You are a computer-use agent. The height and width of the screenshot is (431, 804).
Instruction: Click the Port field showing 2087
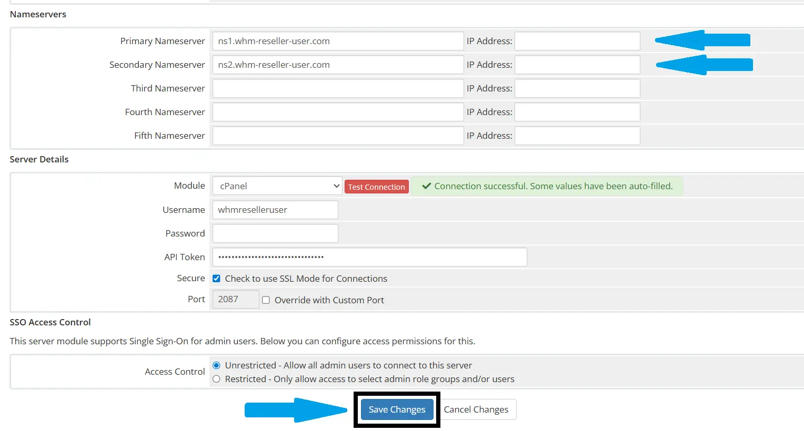pyautogui.click(x=235, y=299)
